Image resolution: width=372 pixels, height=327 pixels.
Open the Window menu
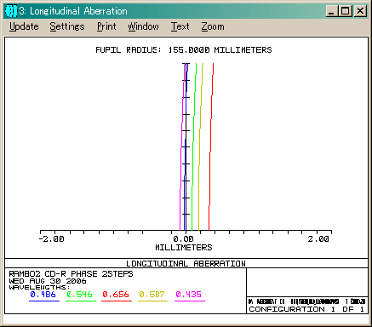[x=143, y=26]
